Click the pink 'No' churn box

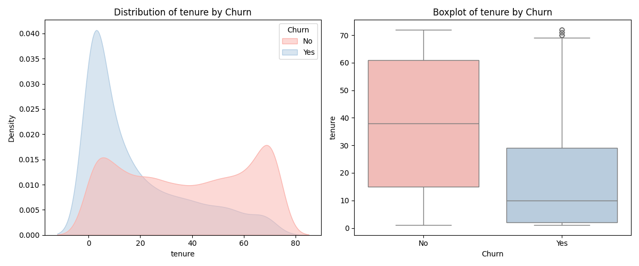tap(423, 96)
